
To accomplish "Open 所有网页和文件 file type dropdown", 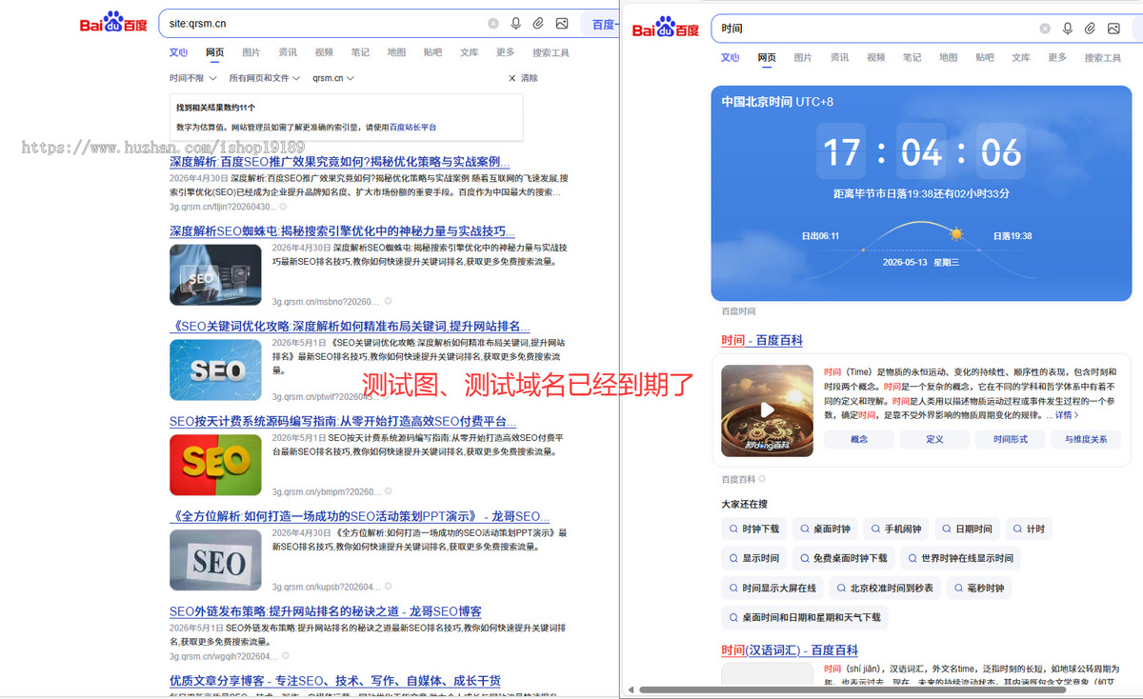I will (265, 78).
